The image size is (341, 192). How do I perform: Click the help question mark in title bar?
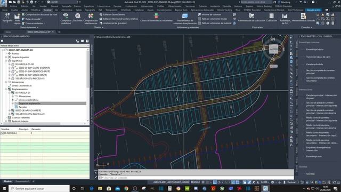point(313,2)
